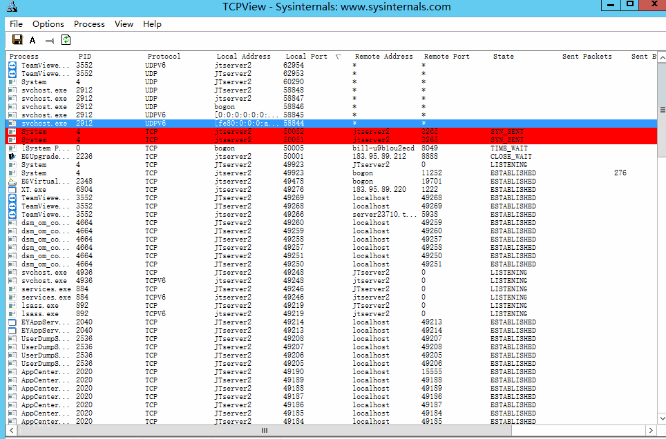The image size is (666, 439).
Task: Click the TCPView application icon in title bar
Action: [12, 6]
